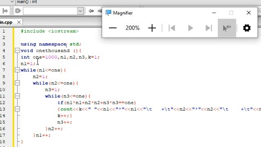Click the if(n1*n1+n2*n2+n3*n3==one) condition
Screen dimensions: 261x147
pos(97,102)
